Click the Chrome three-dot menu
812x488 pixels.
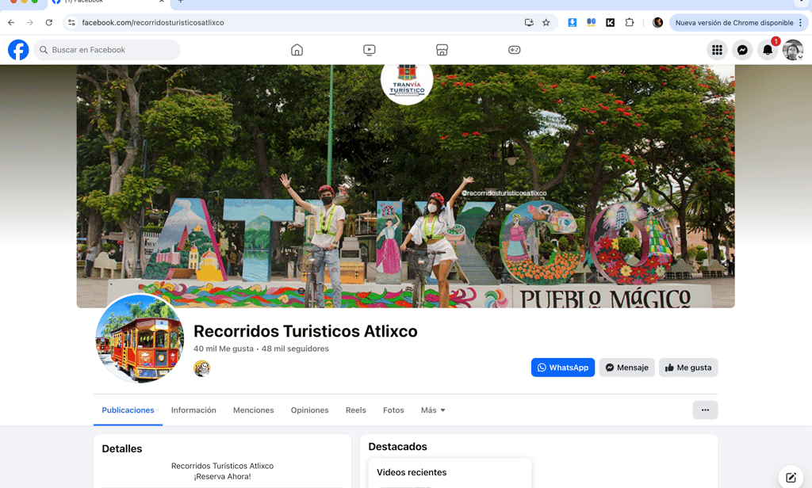801,22
